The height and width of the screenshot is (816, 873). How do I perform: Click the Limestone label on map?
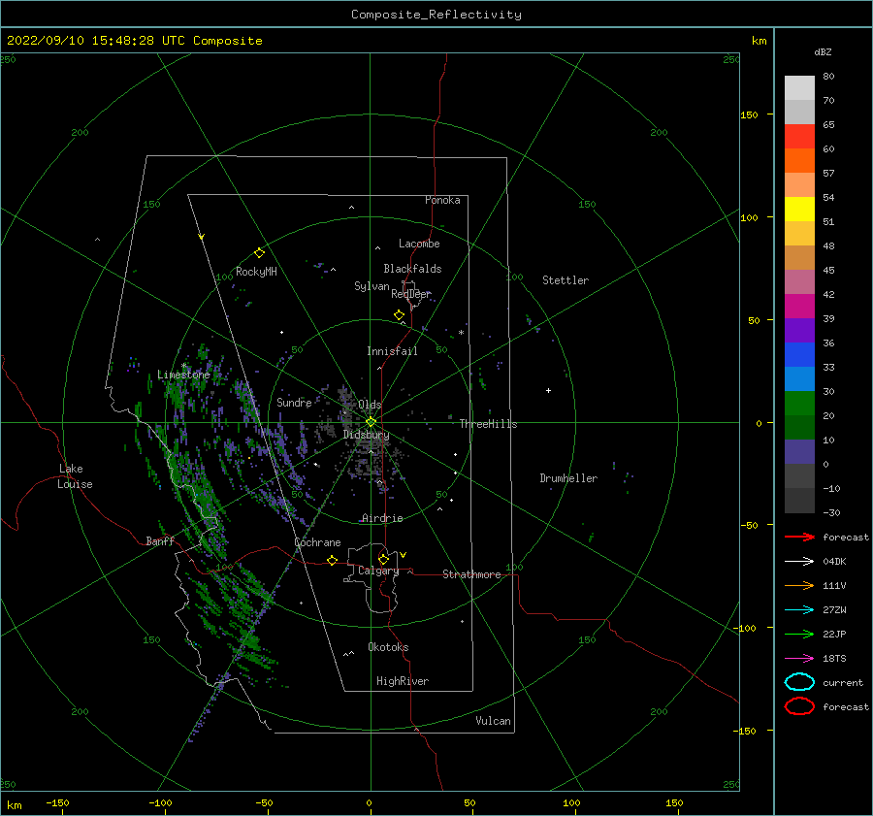[x=183, y=375]
